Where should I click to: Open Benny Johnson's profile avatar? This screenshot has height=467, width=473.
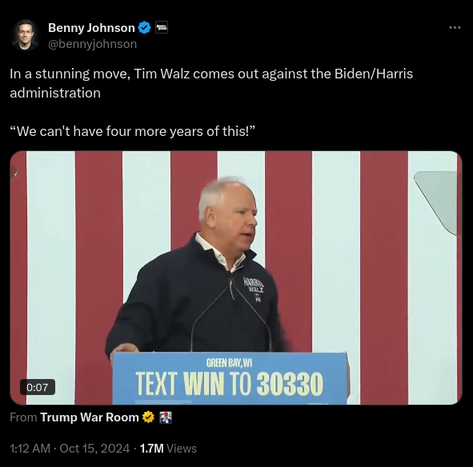click(25, 35)
